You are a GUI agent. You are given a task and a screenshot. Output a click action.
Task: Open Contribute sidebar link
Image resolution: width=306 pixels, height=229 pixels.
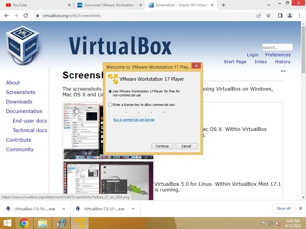tap(19, 140)
